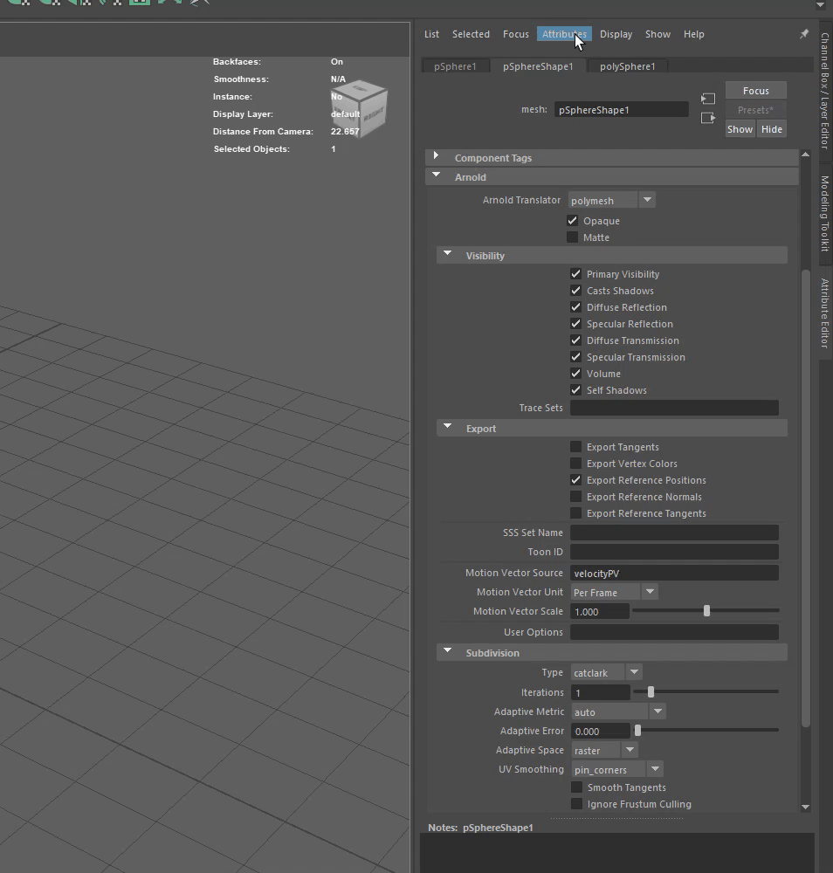Click the SSS Set Name field
This screenshot has height=873, width=833.
point(674,533)
